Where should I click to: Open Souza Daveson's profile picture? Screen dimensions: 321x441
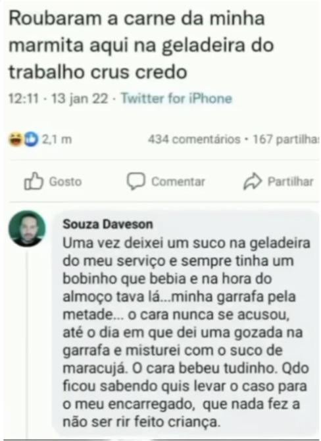click(x=27, y=229)
